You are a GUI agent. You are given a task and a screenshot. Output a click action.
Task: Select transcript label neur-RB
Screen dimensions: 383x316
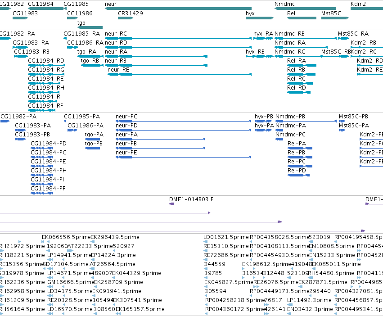[116, 61]
